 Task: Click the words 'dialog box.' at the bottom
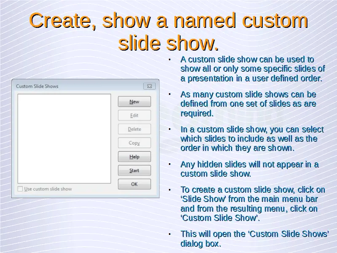coord(200,244)
